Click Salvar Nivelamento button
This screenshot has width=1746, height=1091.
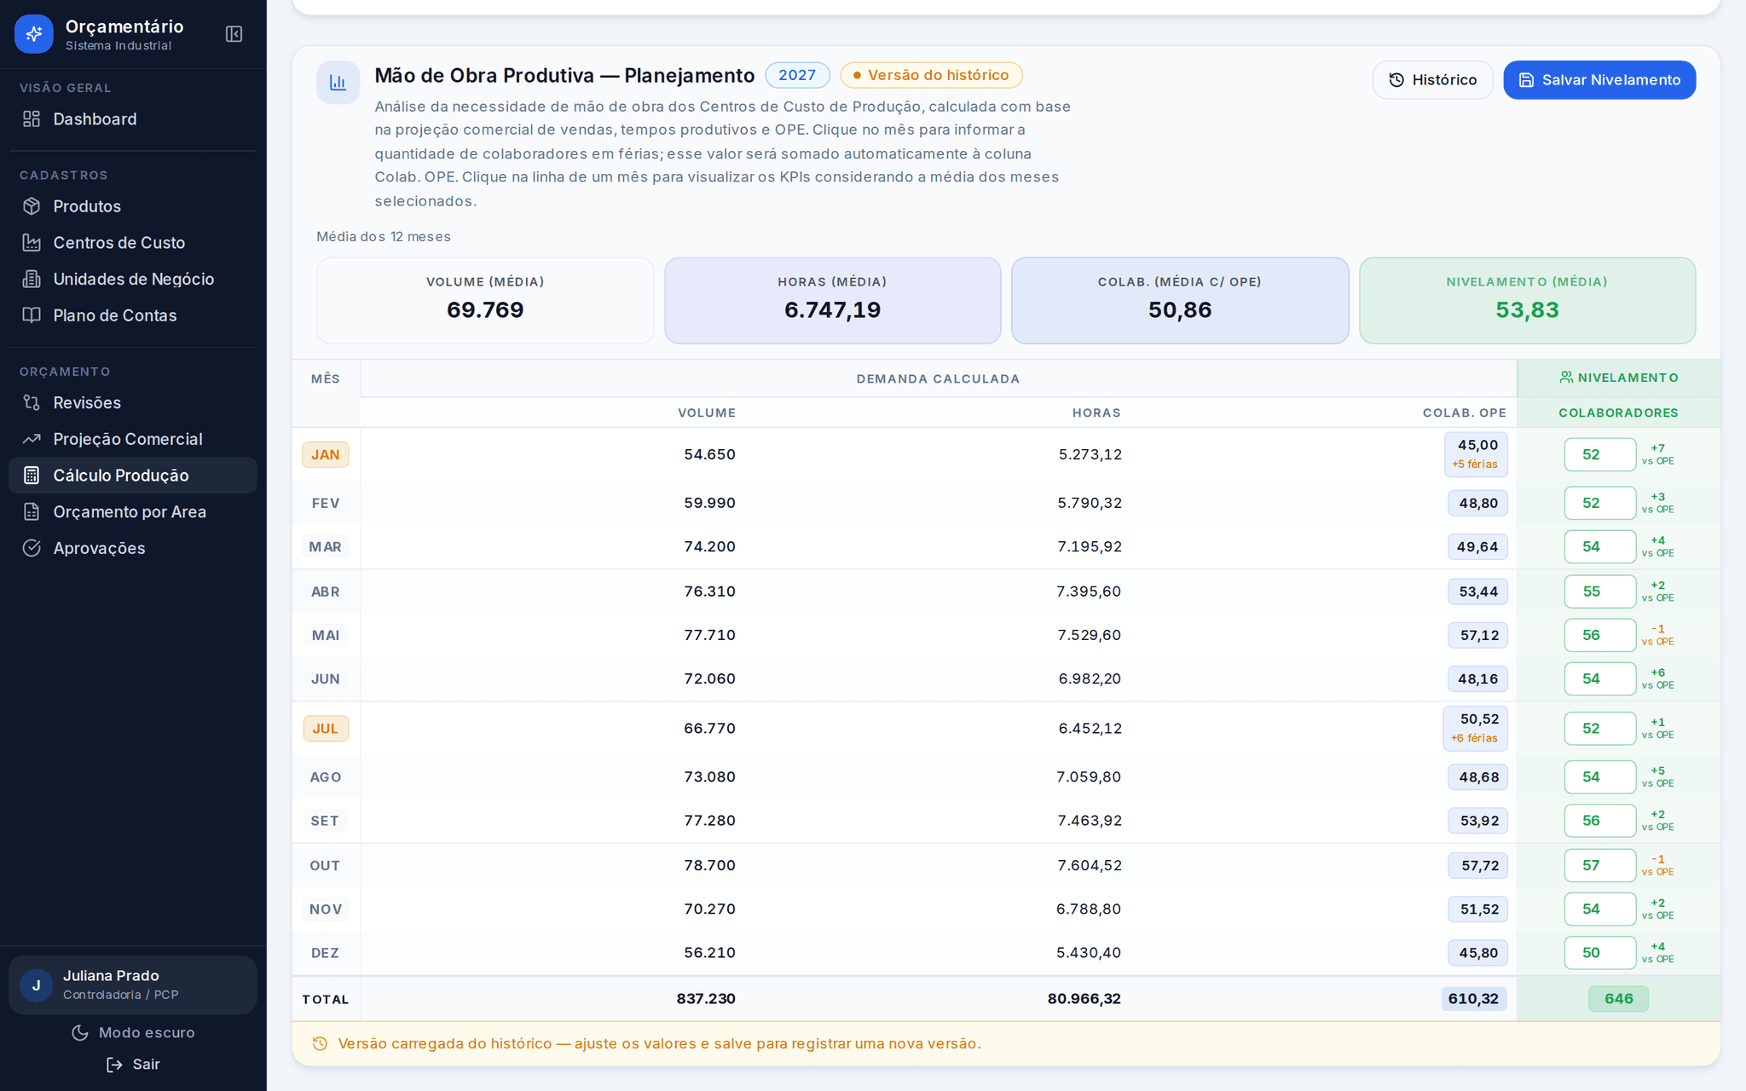pos(1599,80)
